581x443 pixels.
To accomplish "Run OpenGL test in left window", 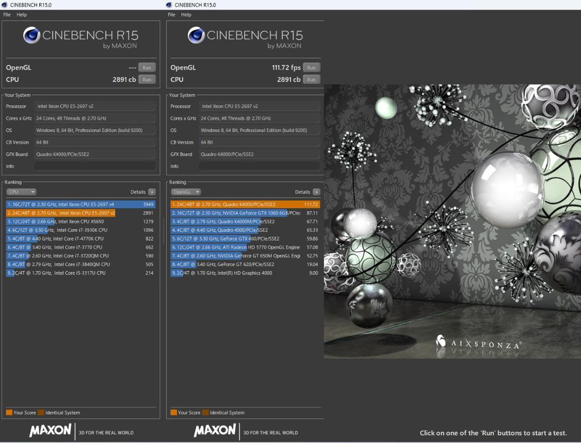I will 147,67.
